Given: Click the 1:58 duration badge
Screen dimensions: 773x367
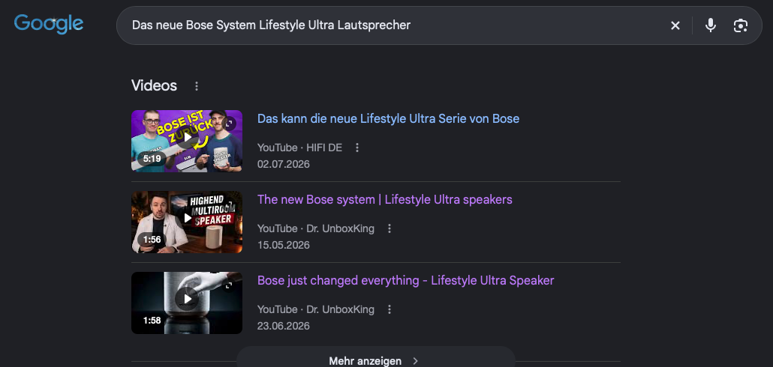Looking at the screenshot, I should click(x=152, y=321).
